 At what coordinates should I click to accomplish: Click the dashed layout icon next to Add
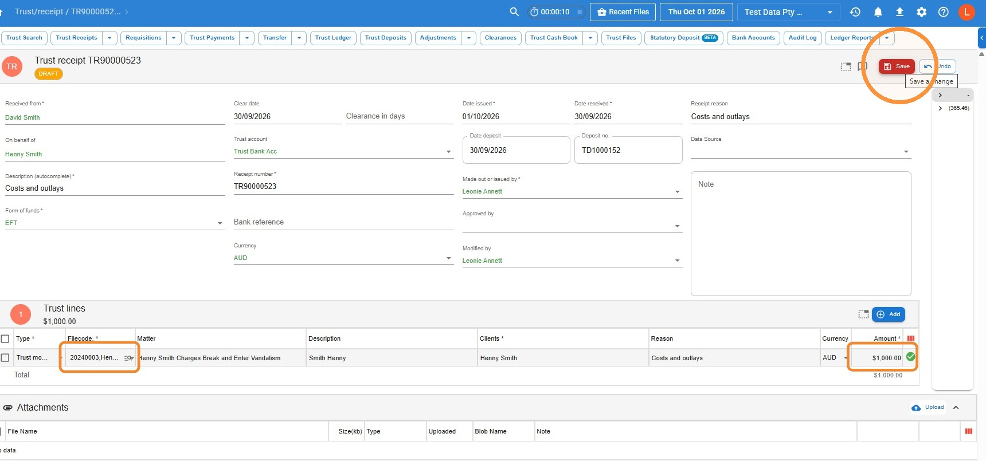[x=863, y=314]
